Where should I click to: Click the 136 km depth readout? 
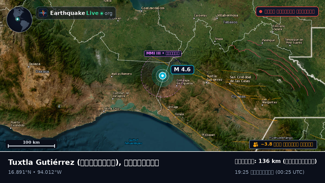click(x=276, y=161)
